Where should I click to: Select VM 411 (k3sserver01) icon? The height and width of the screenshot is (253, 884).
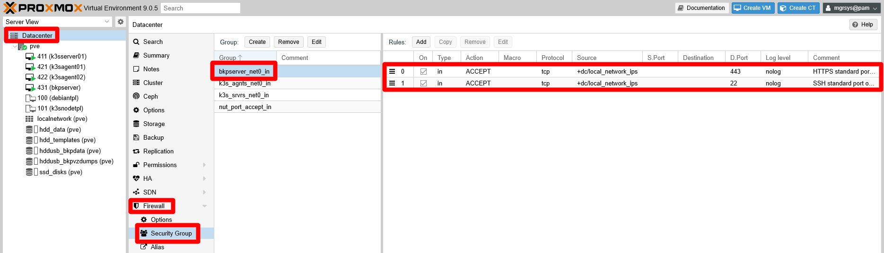(30, 57)
